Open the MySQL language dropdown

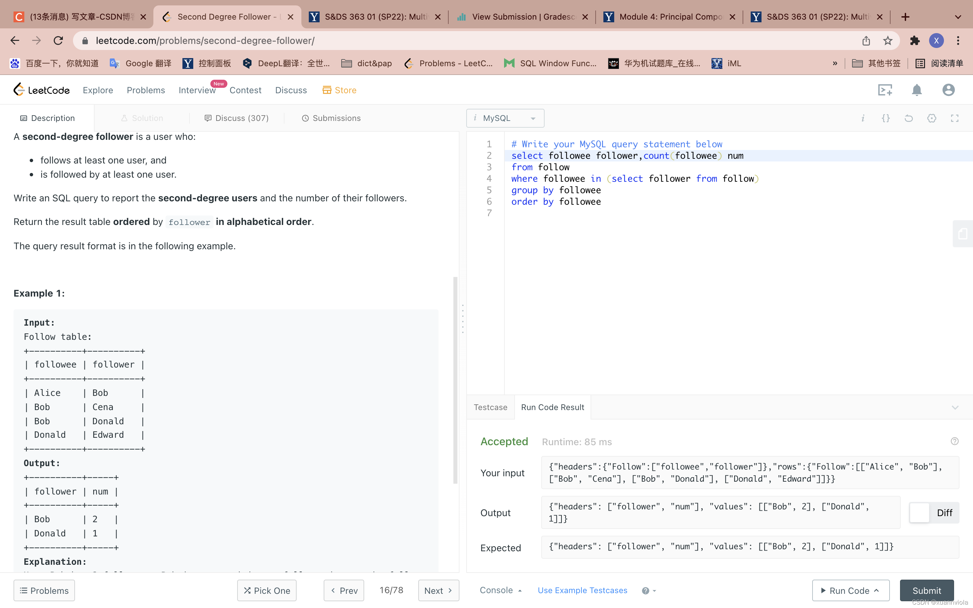click(505, 118)
